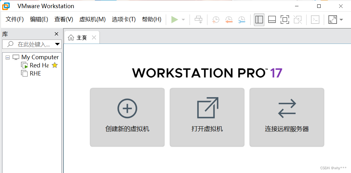The height and width of the screenshot is (173, 351).
Task: Take a snapshot with the clock-plus icon
Action: tap(216, 19)
